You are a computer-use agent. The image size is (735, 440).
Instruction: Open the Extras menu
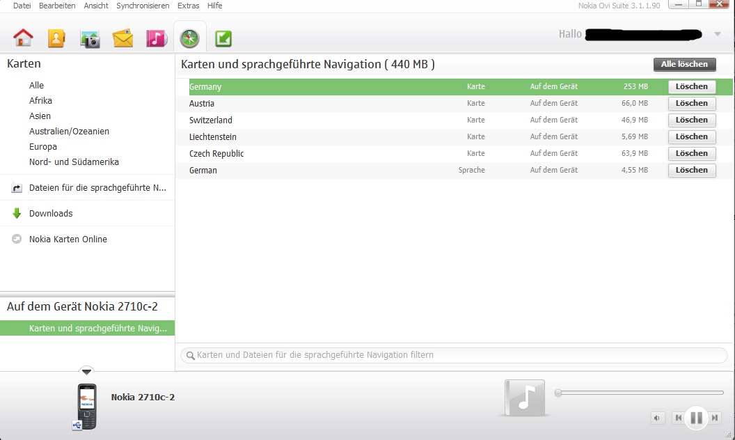coord(189,6)
